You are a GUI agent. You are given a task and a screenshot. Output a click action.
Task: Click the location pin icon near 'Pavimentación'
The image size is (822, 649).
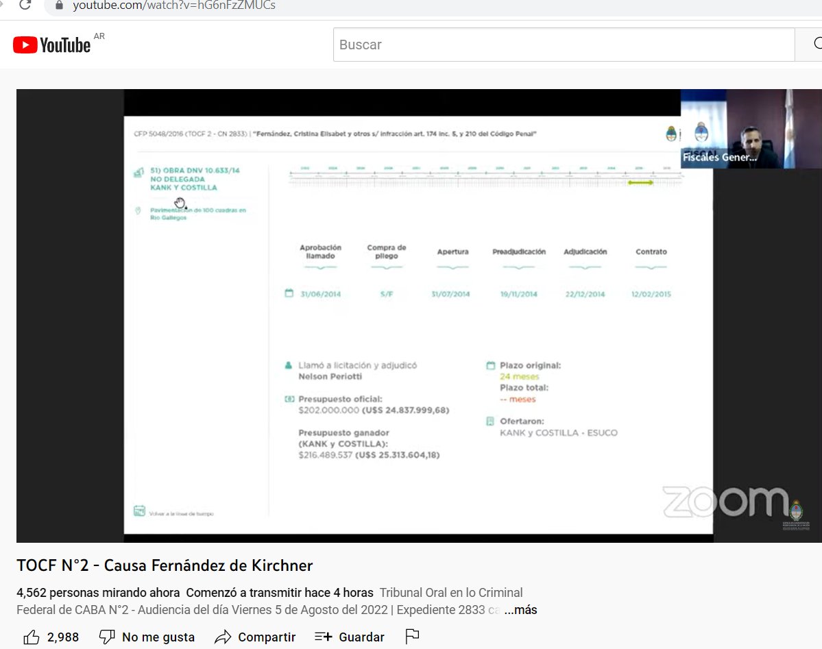(138, 211)
